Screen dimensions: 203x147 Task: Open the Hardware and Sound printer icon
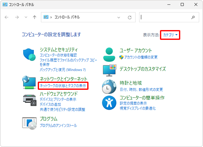click(30, 100)
